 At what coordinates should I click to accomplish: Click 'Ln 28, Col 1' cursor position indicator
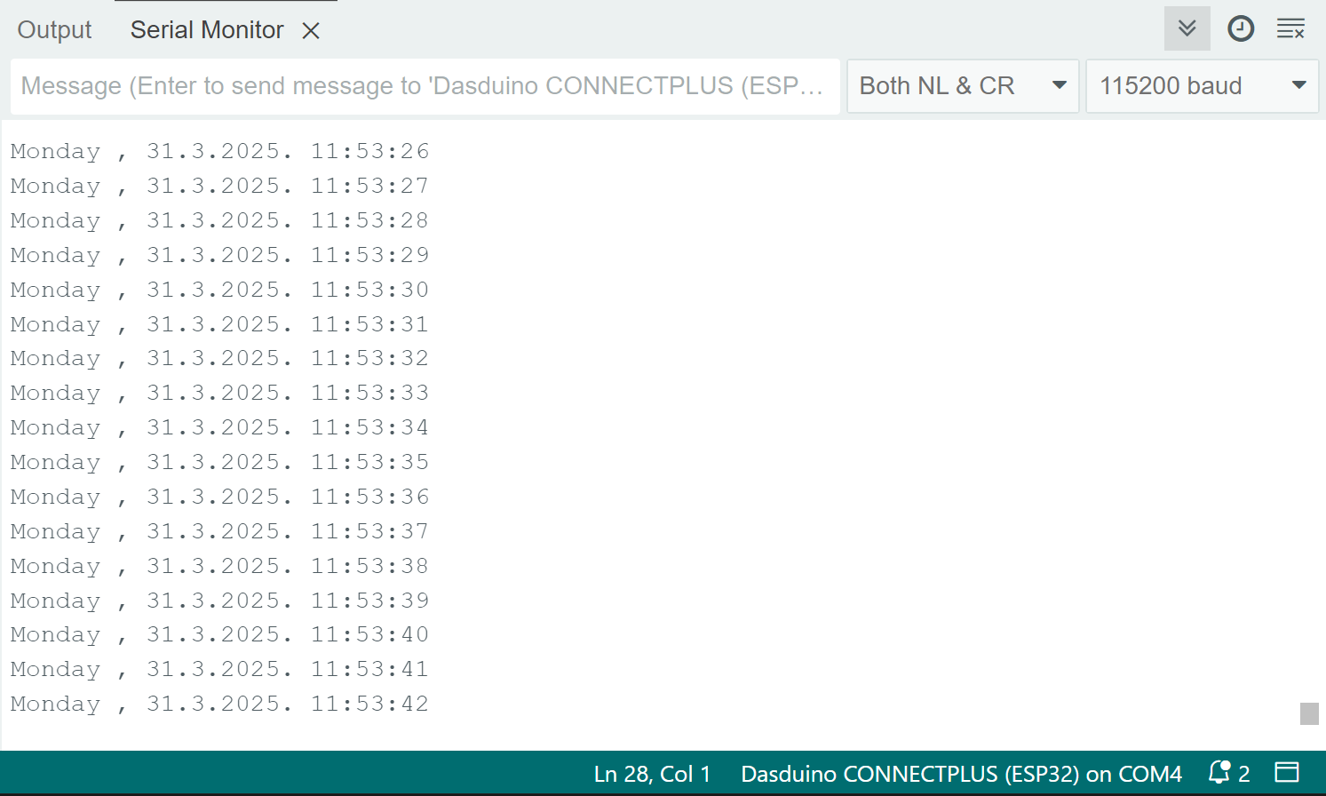tap(652, 774)
